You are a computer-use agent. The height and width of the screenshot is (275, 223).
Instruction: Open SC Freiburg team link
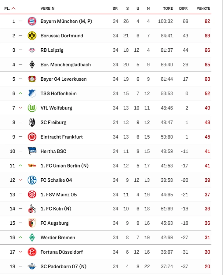53,122
